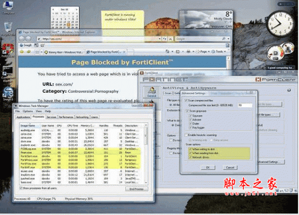Click the Refresh icon beside address bar
Image resolution: width=299 pixels, height=215 pixels.
click(165, 39)
